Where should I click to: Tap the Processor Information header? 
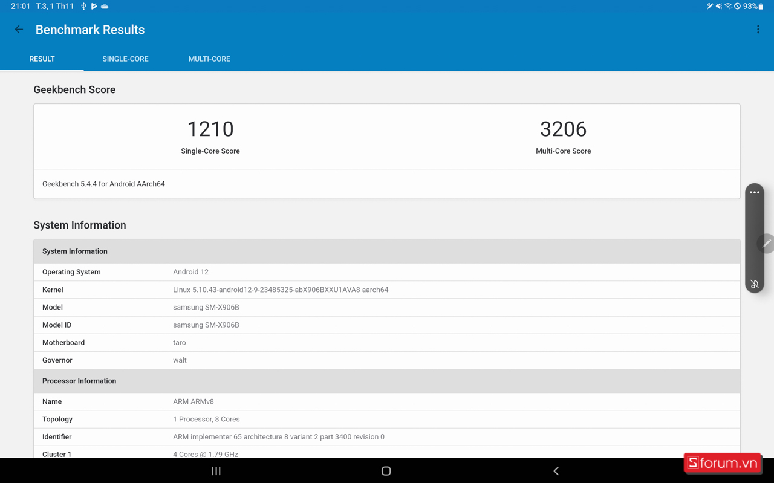(387, 381)
